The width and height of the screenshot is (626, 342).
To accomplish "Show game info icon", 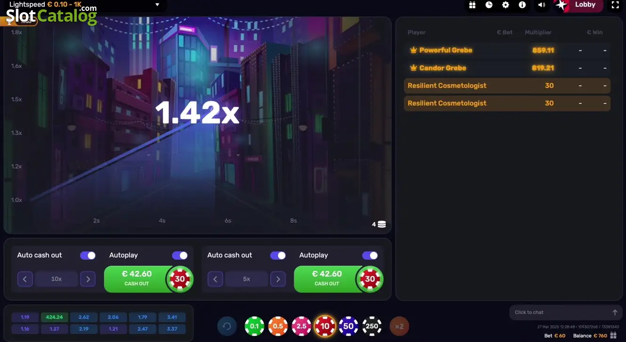I will click(522, 5).
